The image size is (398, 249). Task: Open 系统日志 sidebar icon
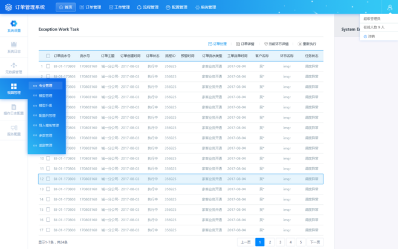coord(14,44)
